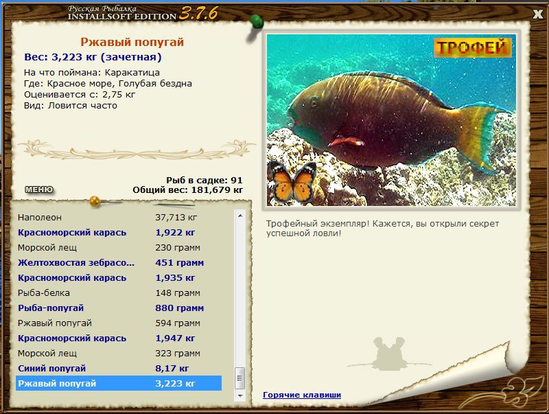Viewport: 549px width, 414px height.
Task: Select Синий попугай 8,17 кг row
Action: point(119,368)
